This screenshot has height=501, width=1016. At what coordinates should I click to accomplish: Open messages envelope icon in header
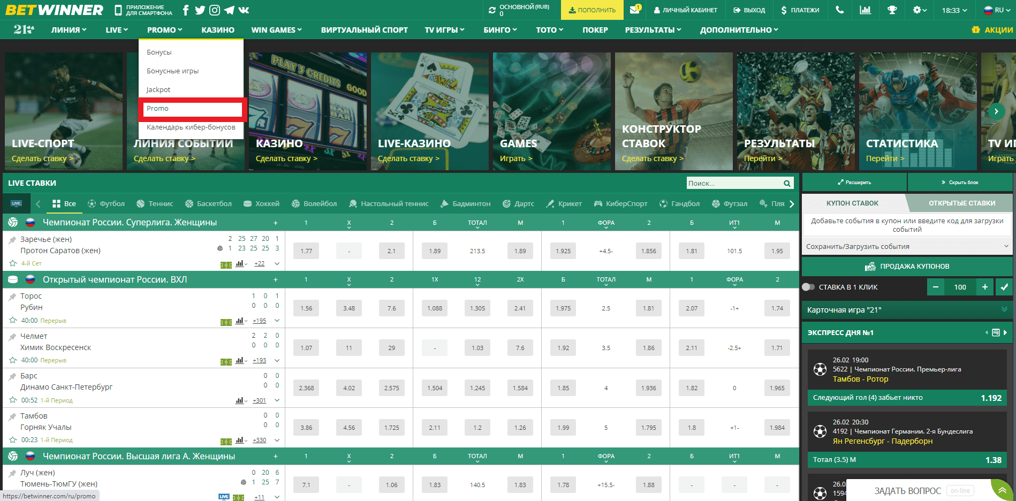[x=635, y=10]
